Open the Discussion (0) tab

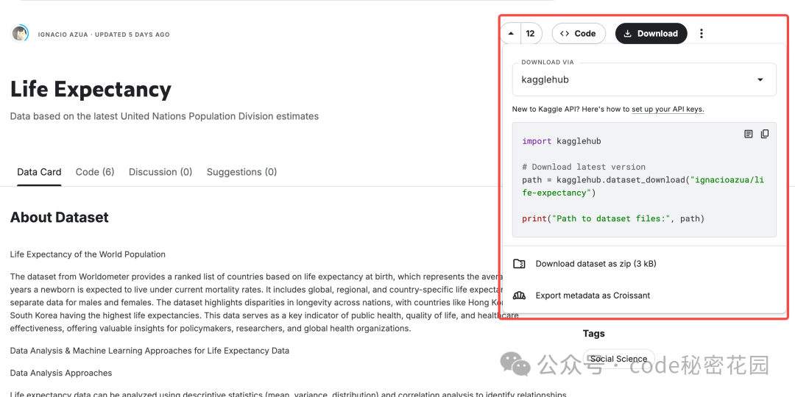coord(160,172)
